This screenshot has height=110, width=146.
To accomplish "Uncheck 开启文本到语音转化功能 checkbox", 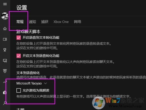I will [x=19, y=56].
